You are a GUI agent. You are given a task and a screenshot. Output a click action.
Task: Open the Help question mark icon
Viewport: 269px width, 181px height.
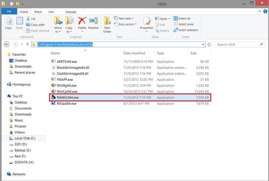(265, 11)
